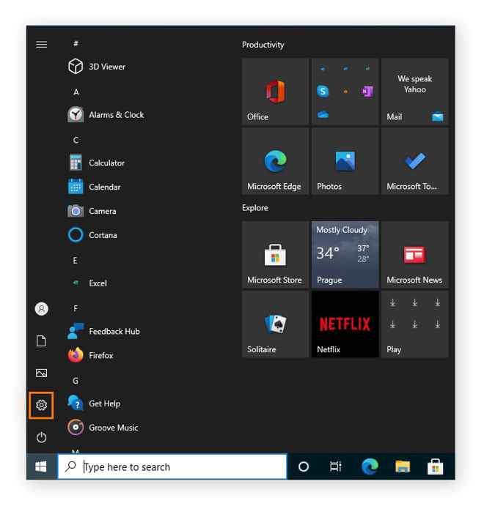This screenshot has height=506, width=484.
Task: Open the user account icon
Action: pos(41,309)
